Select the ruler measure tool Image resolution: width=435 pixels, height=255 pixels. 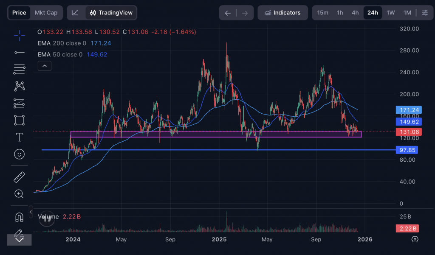point(19,177)
